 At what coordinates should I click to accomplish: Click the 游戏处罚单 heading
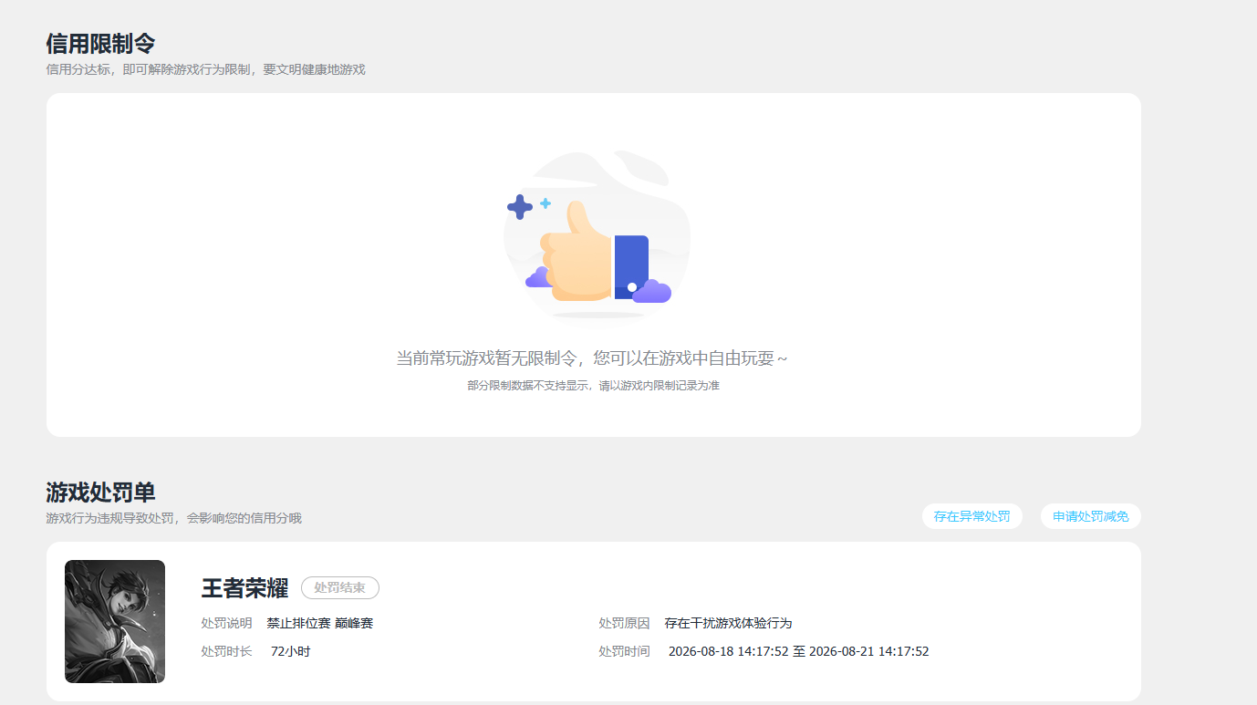point(100,492)
